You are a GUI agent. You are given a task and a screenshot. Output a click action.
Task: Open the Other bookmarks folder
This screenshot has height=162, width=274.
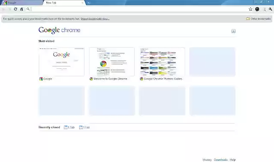[x=258, y=19]
